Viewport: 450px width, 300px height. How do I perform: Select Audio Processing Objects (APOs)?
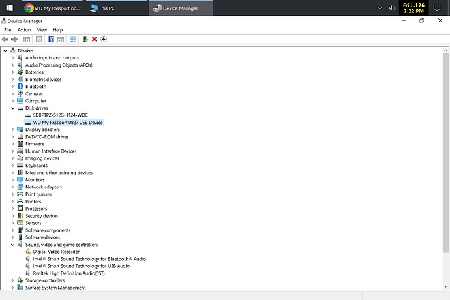59,65
